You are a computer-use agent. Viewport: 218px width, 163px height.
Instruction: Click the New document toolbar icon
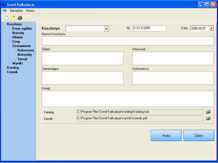[x=6, y=18]
